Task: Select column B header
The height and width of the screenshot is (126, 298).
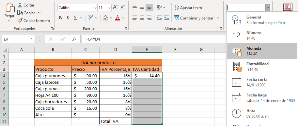Action: (53, 50)
